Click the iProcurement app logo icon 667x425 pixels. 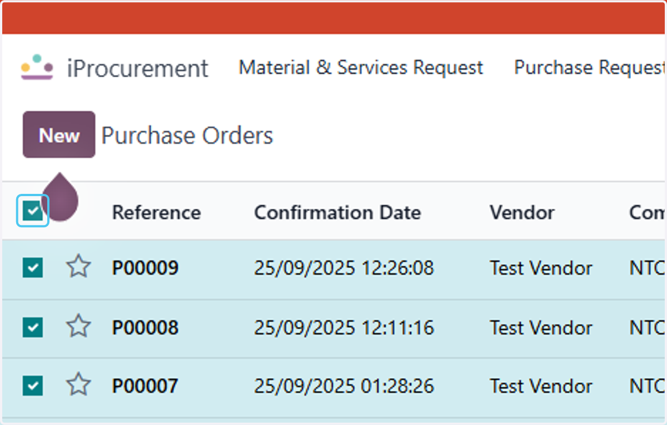[37, 67]
